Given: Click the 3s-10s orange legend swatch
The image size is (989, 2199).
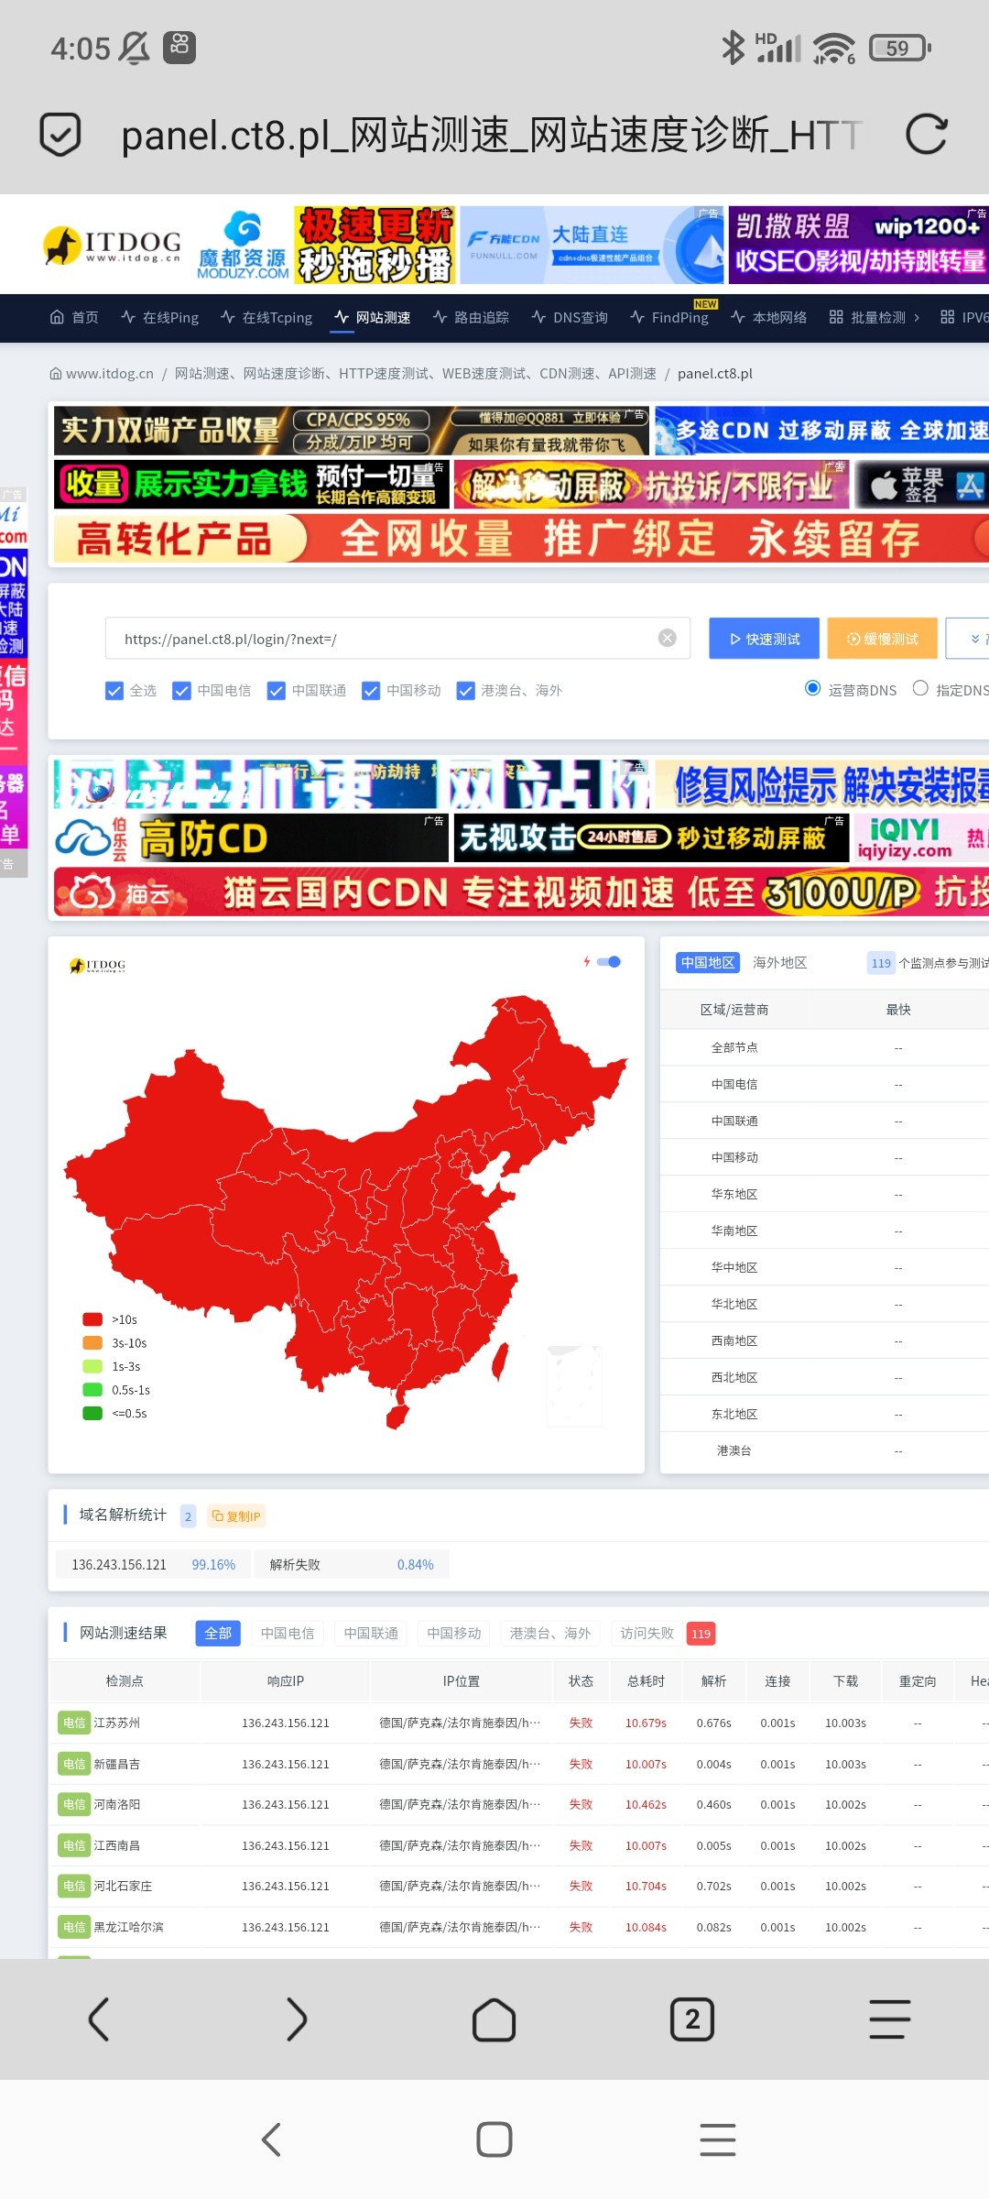Looking at the screenshot, I should tap(92, 1342).
